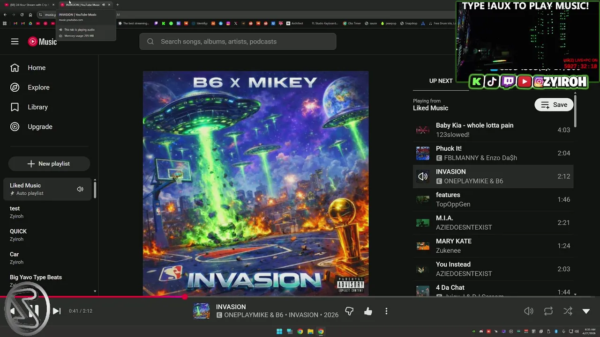Use the queue list scrollbar

[575, 111]
